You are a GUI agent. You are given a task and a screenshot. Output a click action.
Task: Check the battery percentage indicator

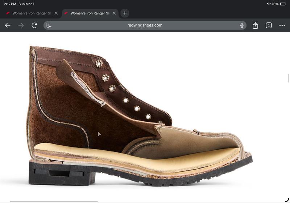pyautogui.click(x=275, y=4)
